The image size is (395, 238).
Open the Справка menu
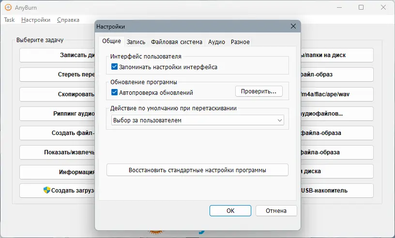tap(68, 20)
